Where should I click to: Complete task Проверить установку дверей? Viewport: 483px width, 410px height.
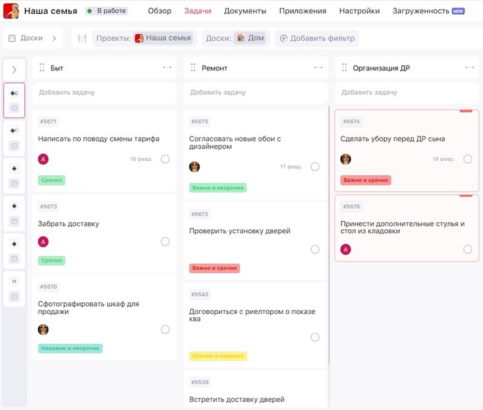click(x=315, y=249)
